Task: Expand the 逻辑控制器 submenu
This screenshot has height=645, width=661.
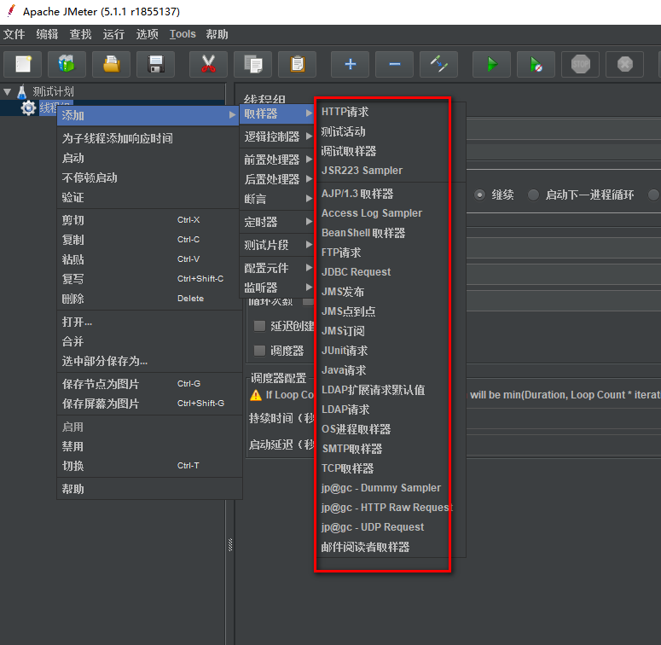Action: coord(276,137)
